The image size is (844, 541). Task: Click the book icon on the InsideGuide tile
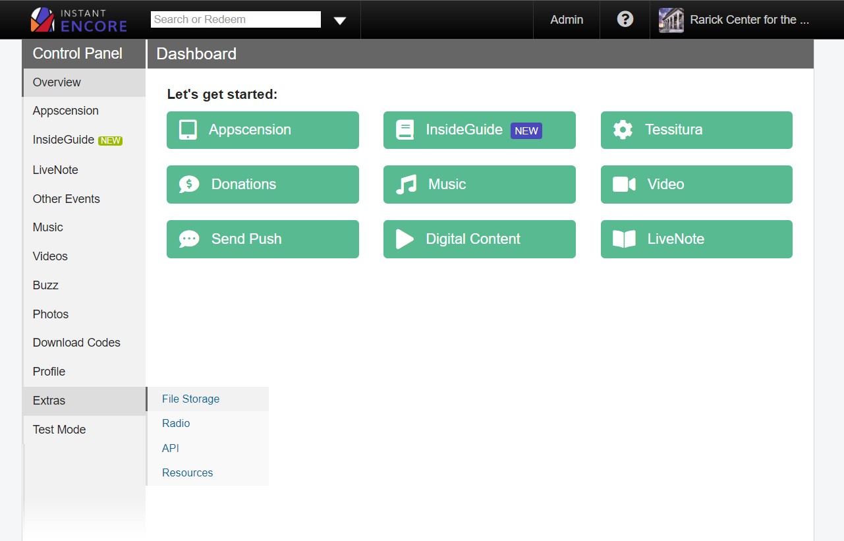[405, 130]
